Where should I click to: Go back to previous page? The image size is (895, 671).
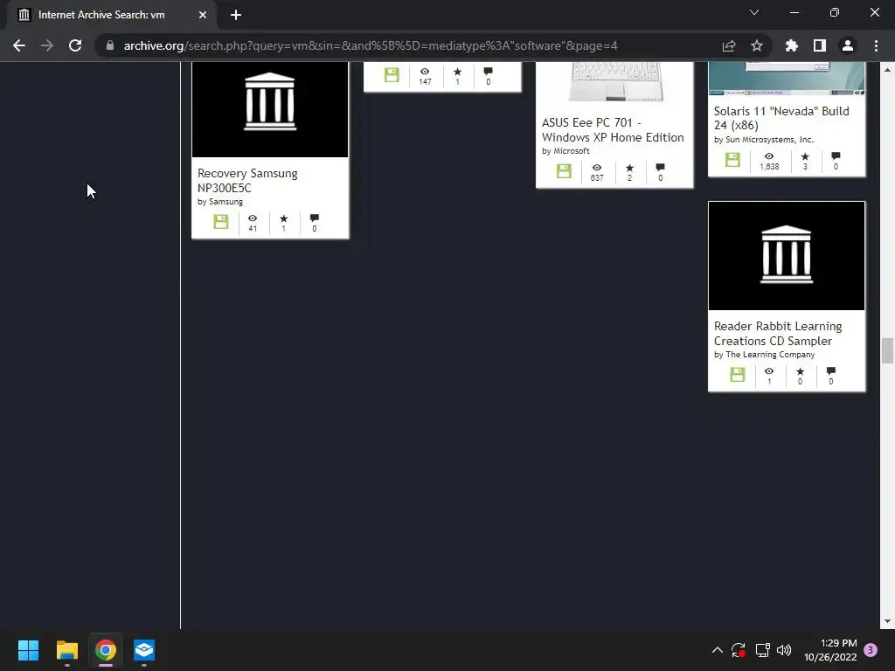(19, 45)
